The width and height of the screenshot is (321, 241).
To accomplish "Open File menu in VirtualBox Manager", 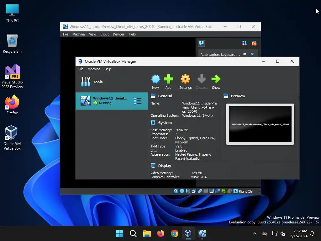I will tap(81, 69).
